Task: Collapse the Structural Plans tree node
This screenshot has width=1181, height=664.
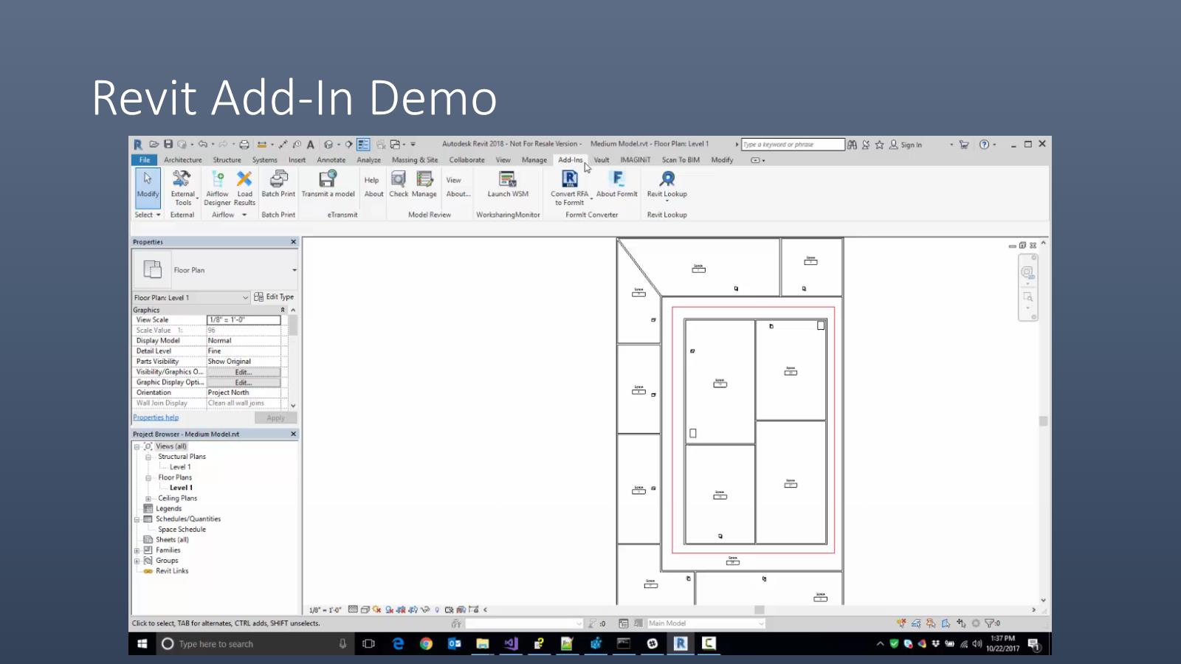Action: click(x=148, y=457)
